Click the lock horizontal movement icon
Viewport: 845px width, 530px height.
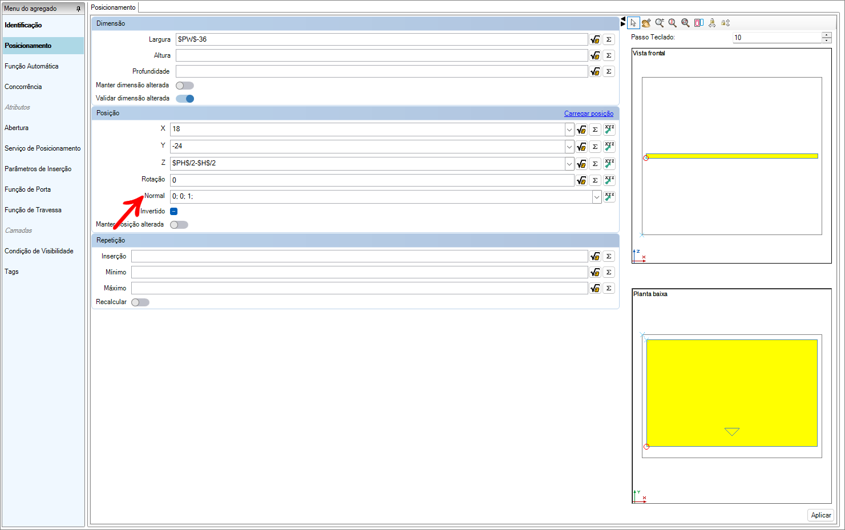pyautogui.click(x=712, y=23)
